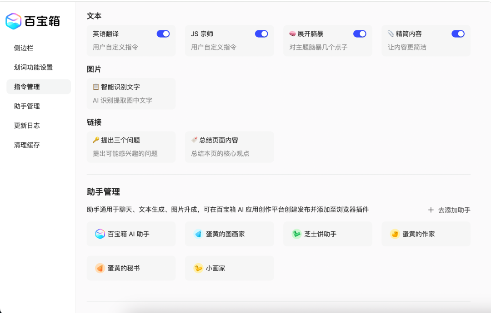Screen dimensions: 491x313
Task: Click the 百宝箱 logo icon
Action: point(14,21)
